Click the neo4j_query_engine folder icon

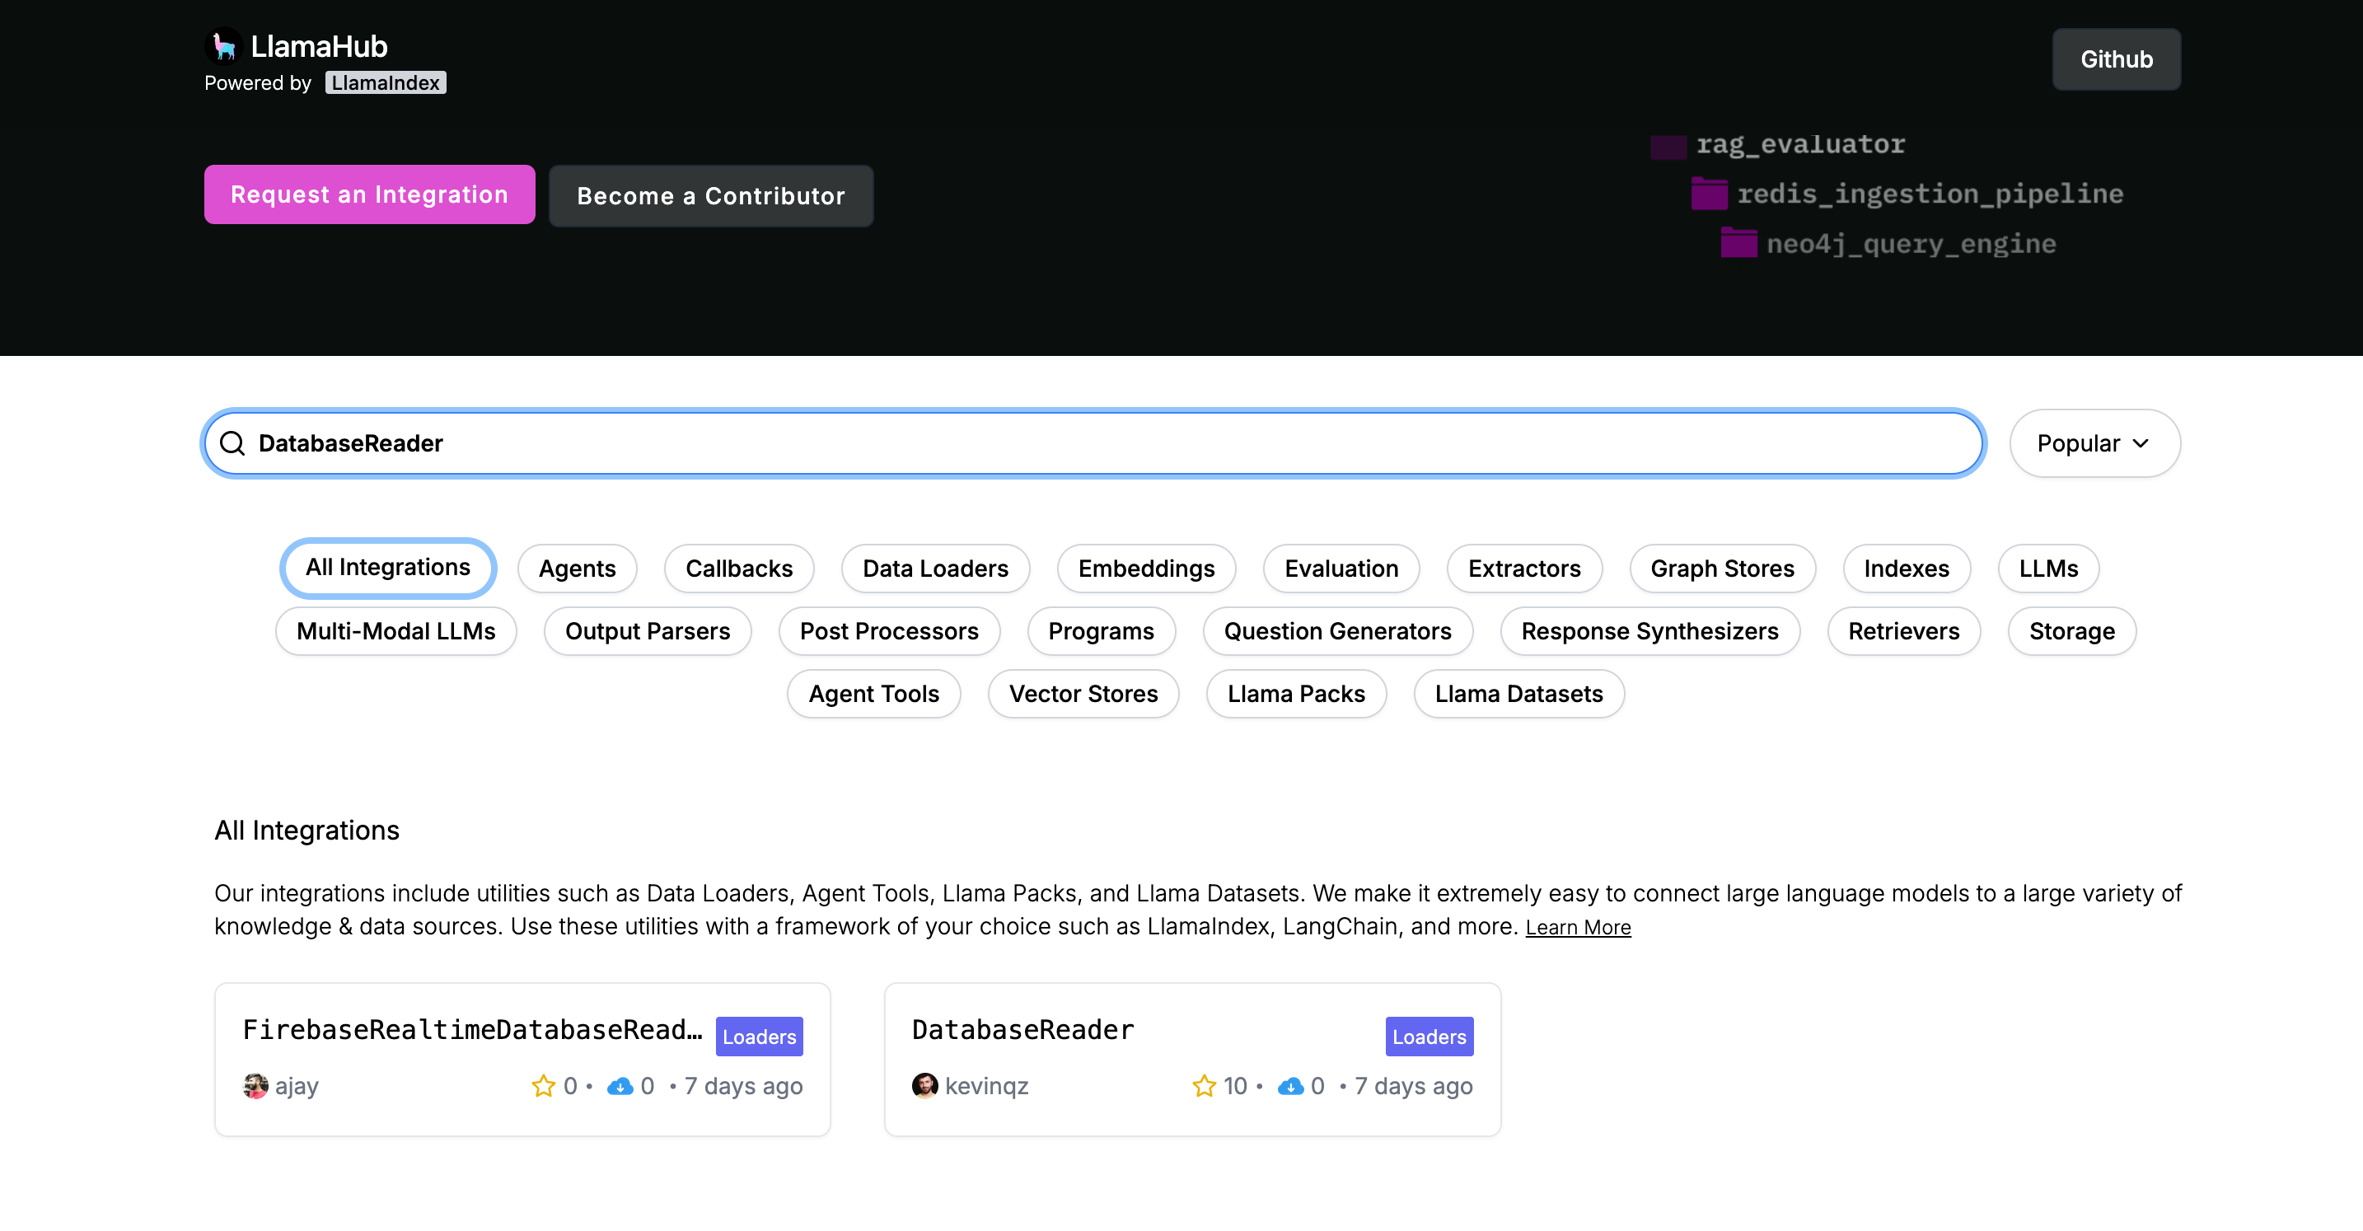tap(1738, 243)
